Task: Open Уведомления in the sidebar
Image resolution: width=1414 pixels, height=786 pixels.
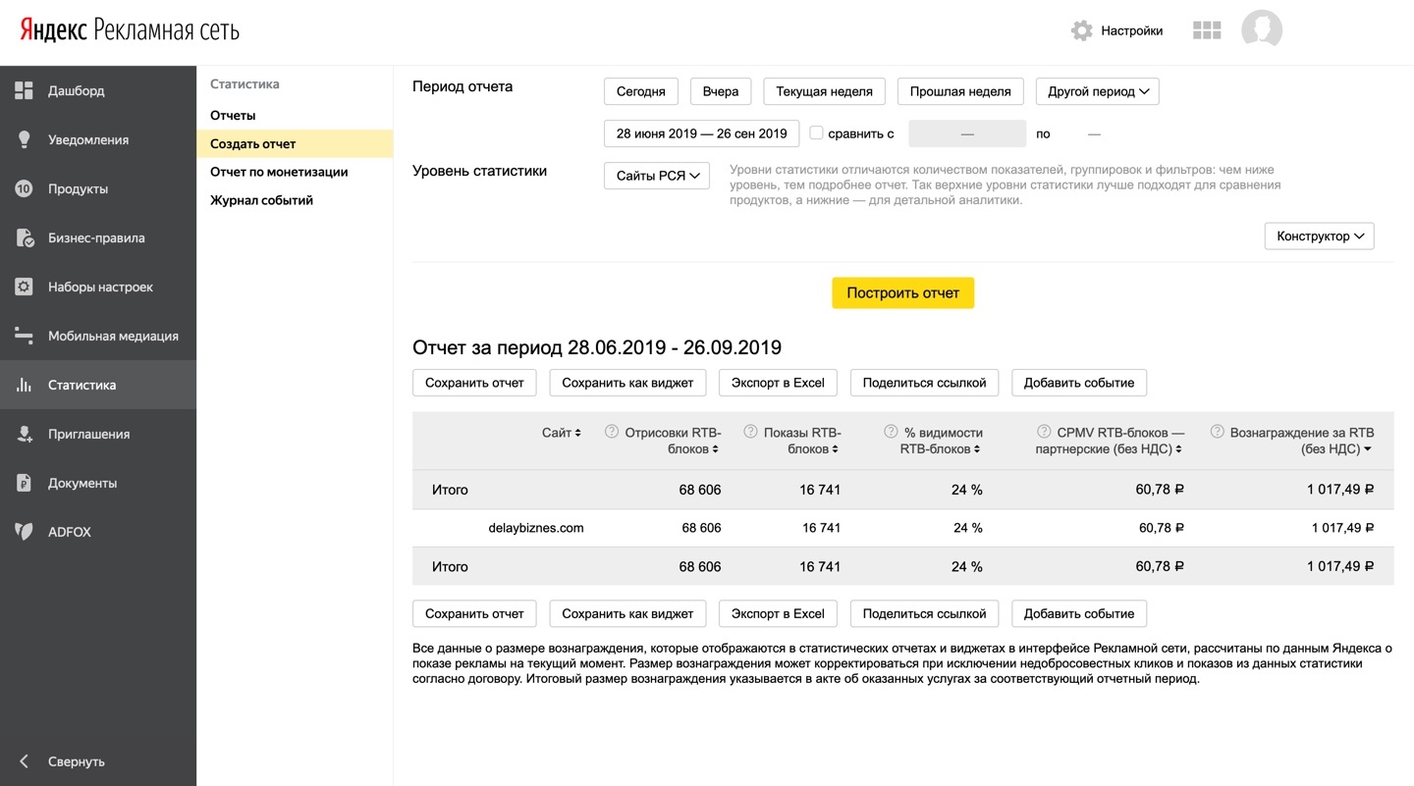Action: (98, 139)
